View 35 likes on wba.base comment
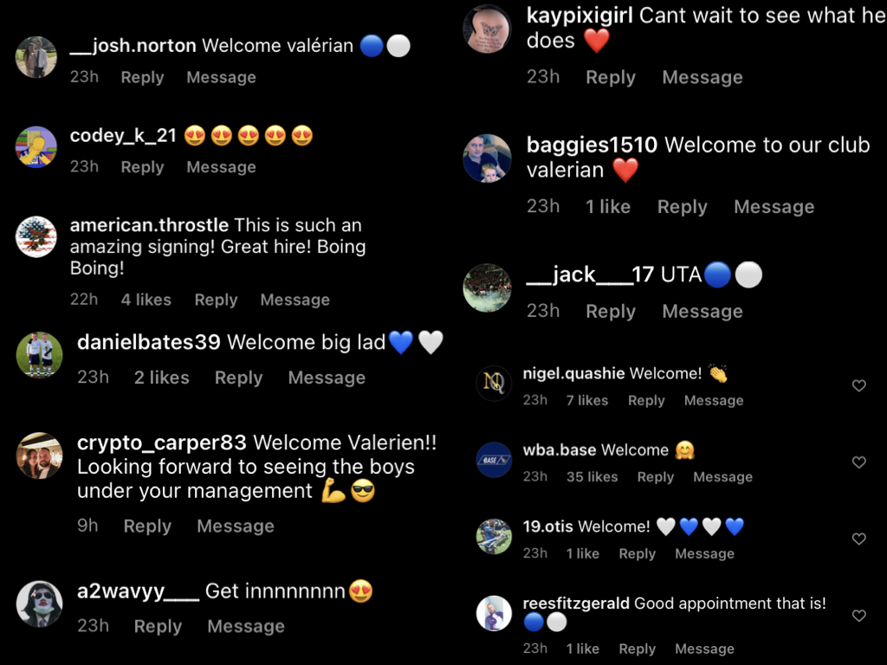Image resolution: width=887 pixels, height=665 pixels. [592, 477]
